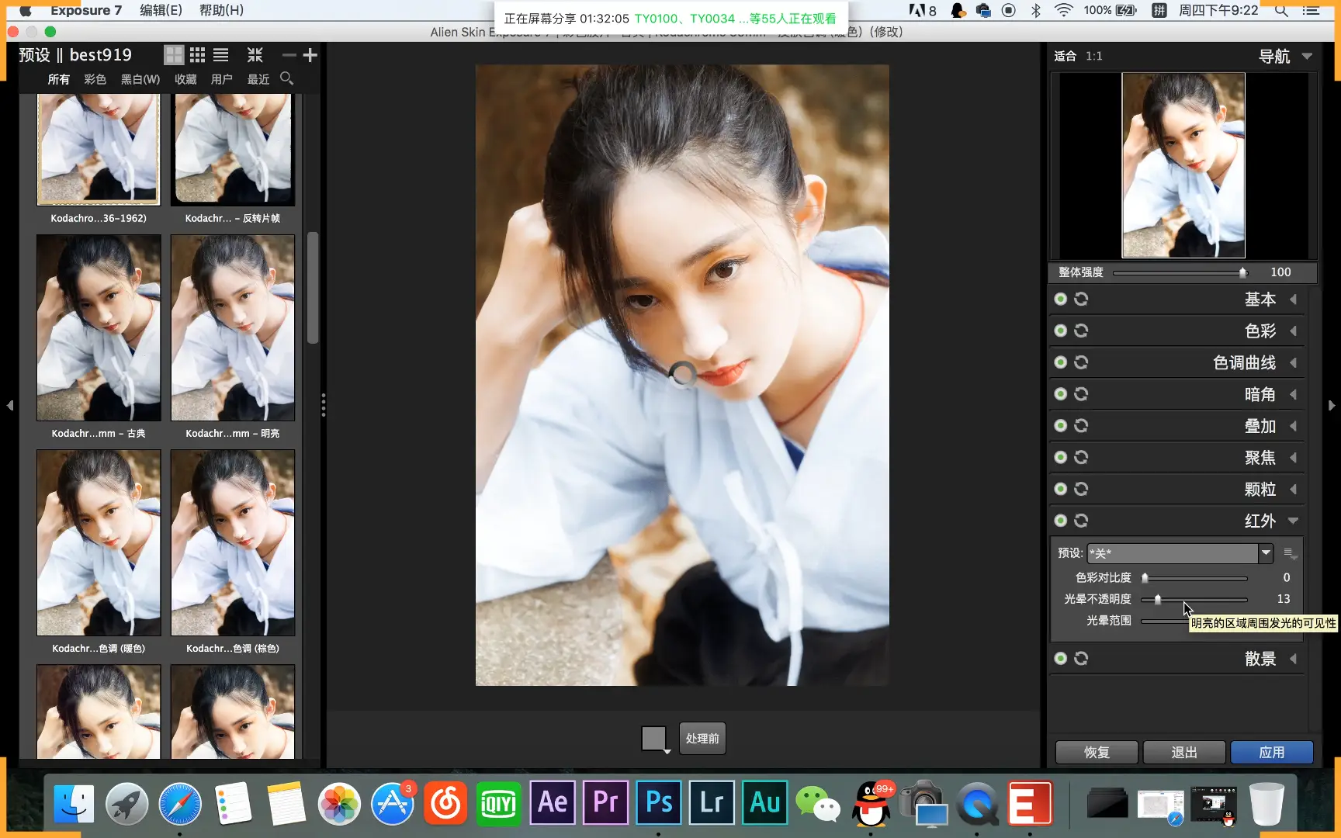
Task: Collapse all preset groups icon
Action: [255, 55]
